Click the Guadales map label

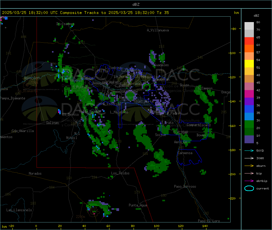click(161, 65)
